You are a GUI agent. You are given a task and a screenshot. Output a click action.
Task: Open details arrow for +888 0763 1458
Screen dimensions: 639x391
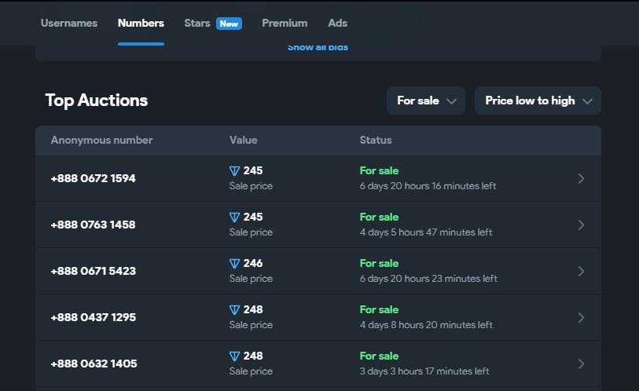coord(581,225)
